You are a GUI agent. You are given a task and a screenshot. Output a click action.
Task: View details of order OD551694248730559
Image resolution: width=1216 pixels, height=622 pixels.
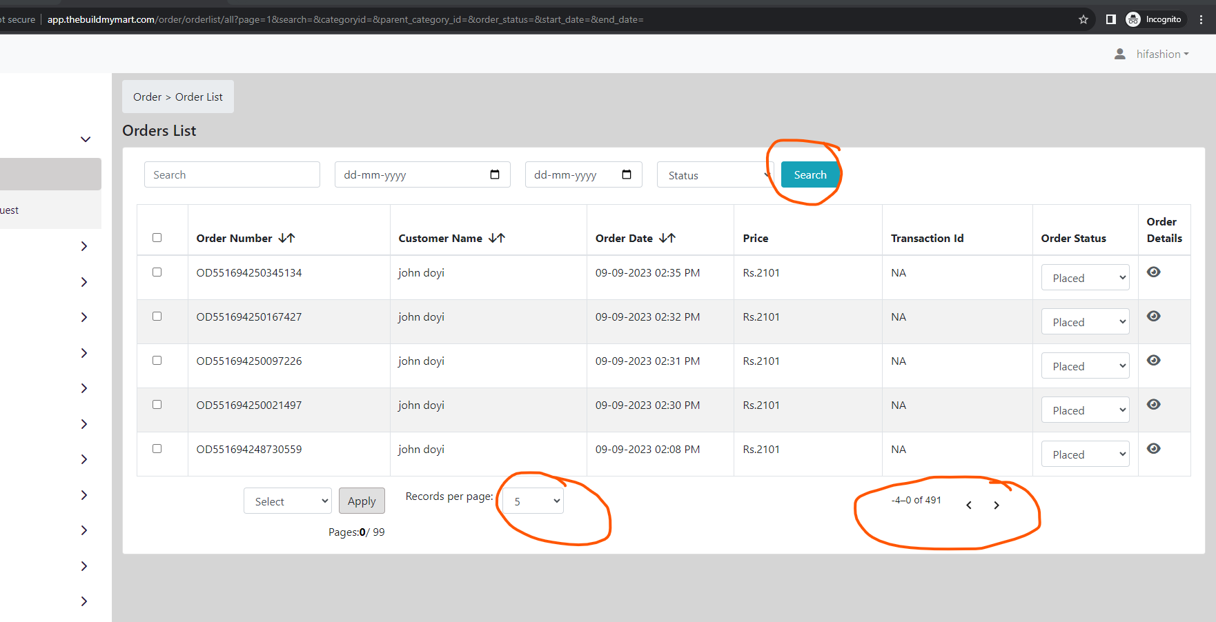coord(1153,448)
